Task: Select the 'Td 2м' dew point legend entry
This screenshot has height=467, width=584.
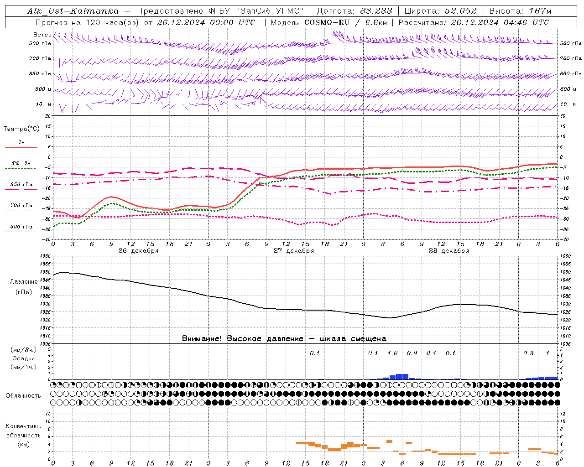Action: [21, 163]
